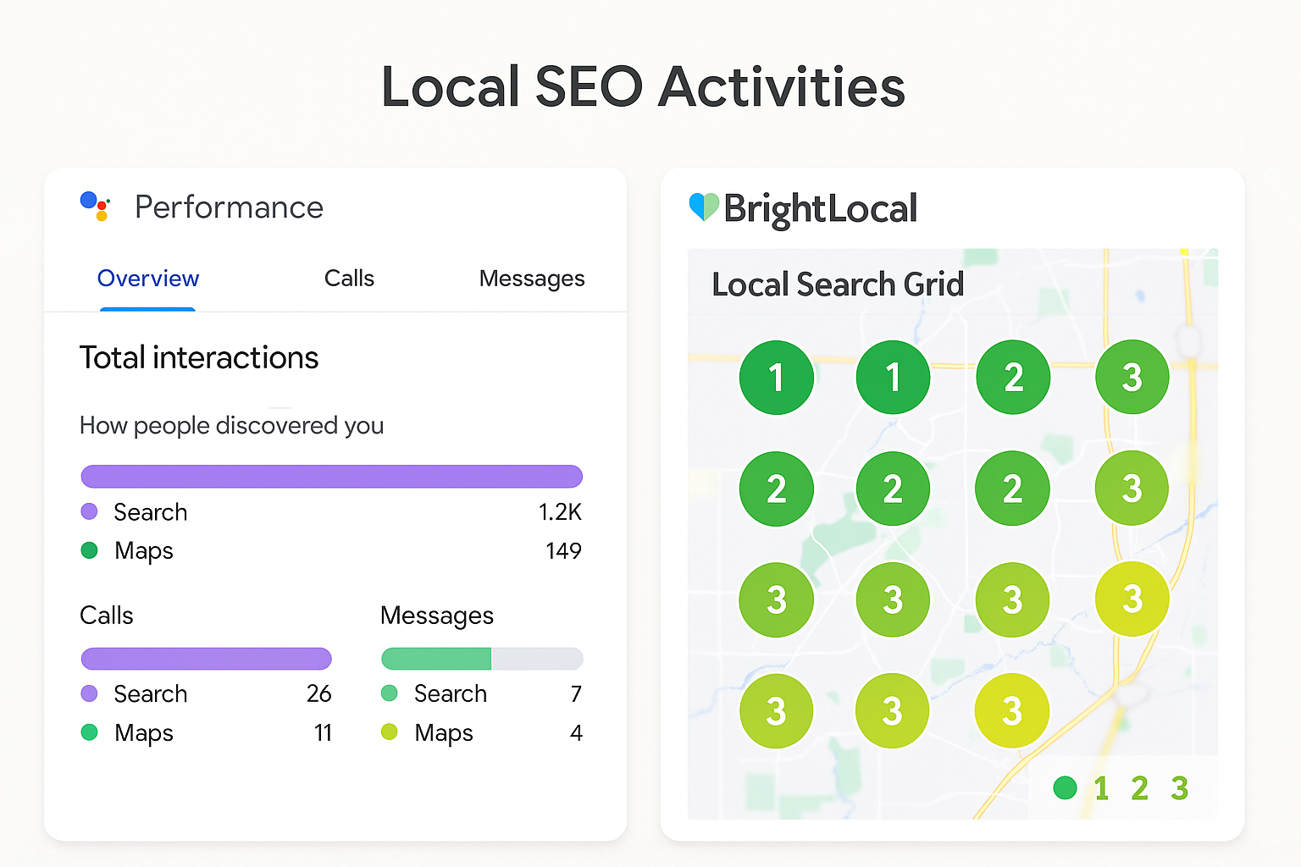This screenshot has width=1301, height=867.
Task: Click the green Maps dot under Calls
Action: pos(89,732)
